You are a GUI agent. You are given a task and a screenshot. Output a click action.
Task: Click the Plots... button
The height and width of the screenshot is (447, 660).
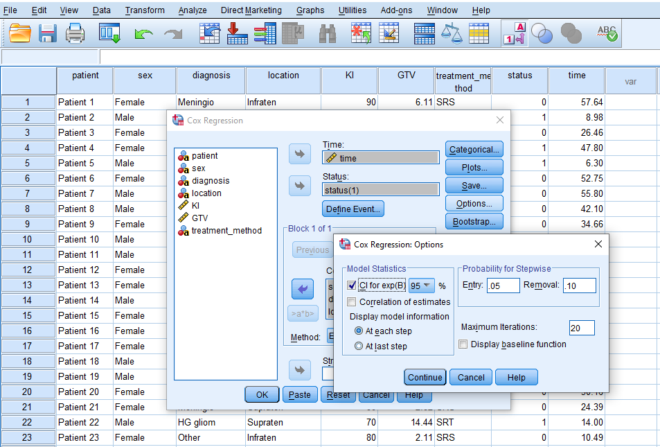pyautogui.click(x=474, y=168)
